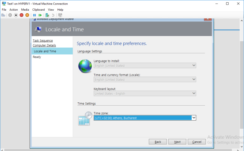The width and height of the screenshot is (244, 151).
Task: Create a checkpoint using toolbar icon
Action: (x=47, y=15)
